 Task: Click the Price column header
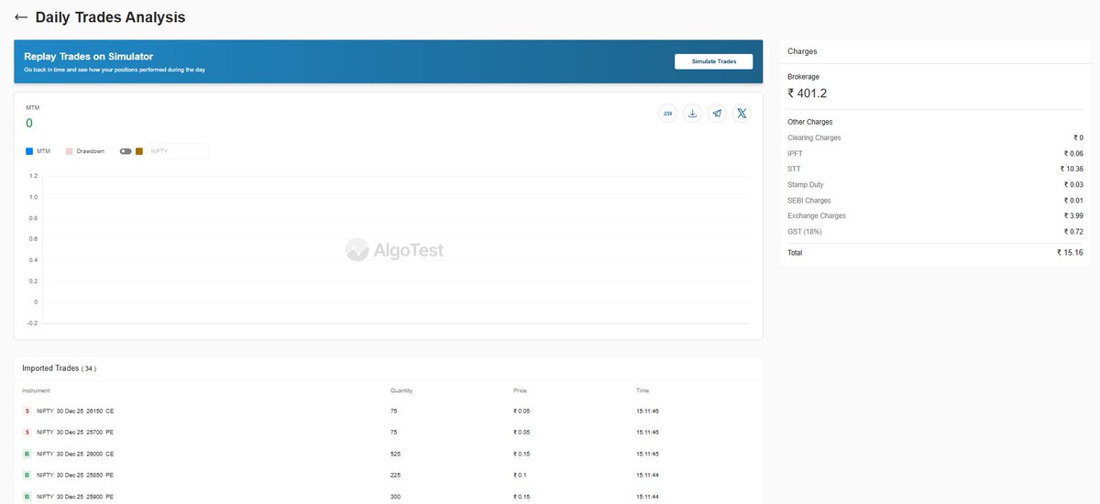(520, 390)
